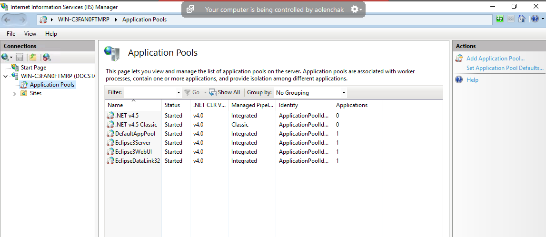Select the 'Eclipse3Server' name text

[133, 142]
